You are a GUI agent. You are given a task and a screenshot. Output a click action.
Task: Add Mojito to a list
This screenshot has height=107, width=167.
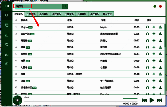click(154, 27)
